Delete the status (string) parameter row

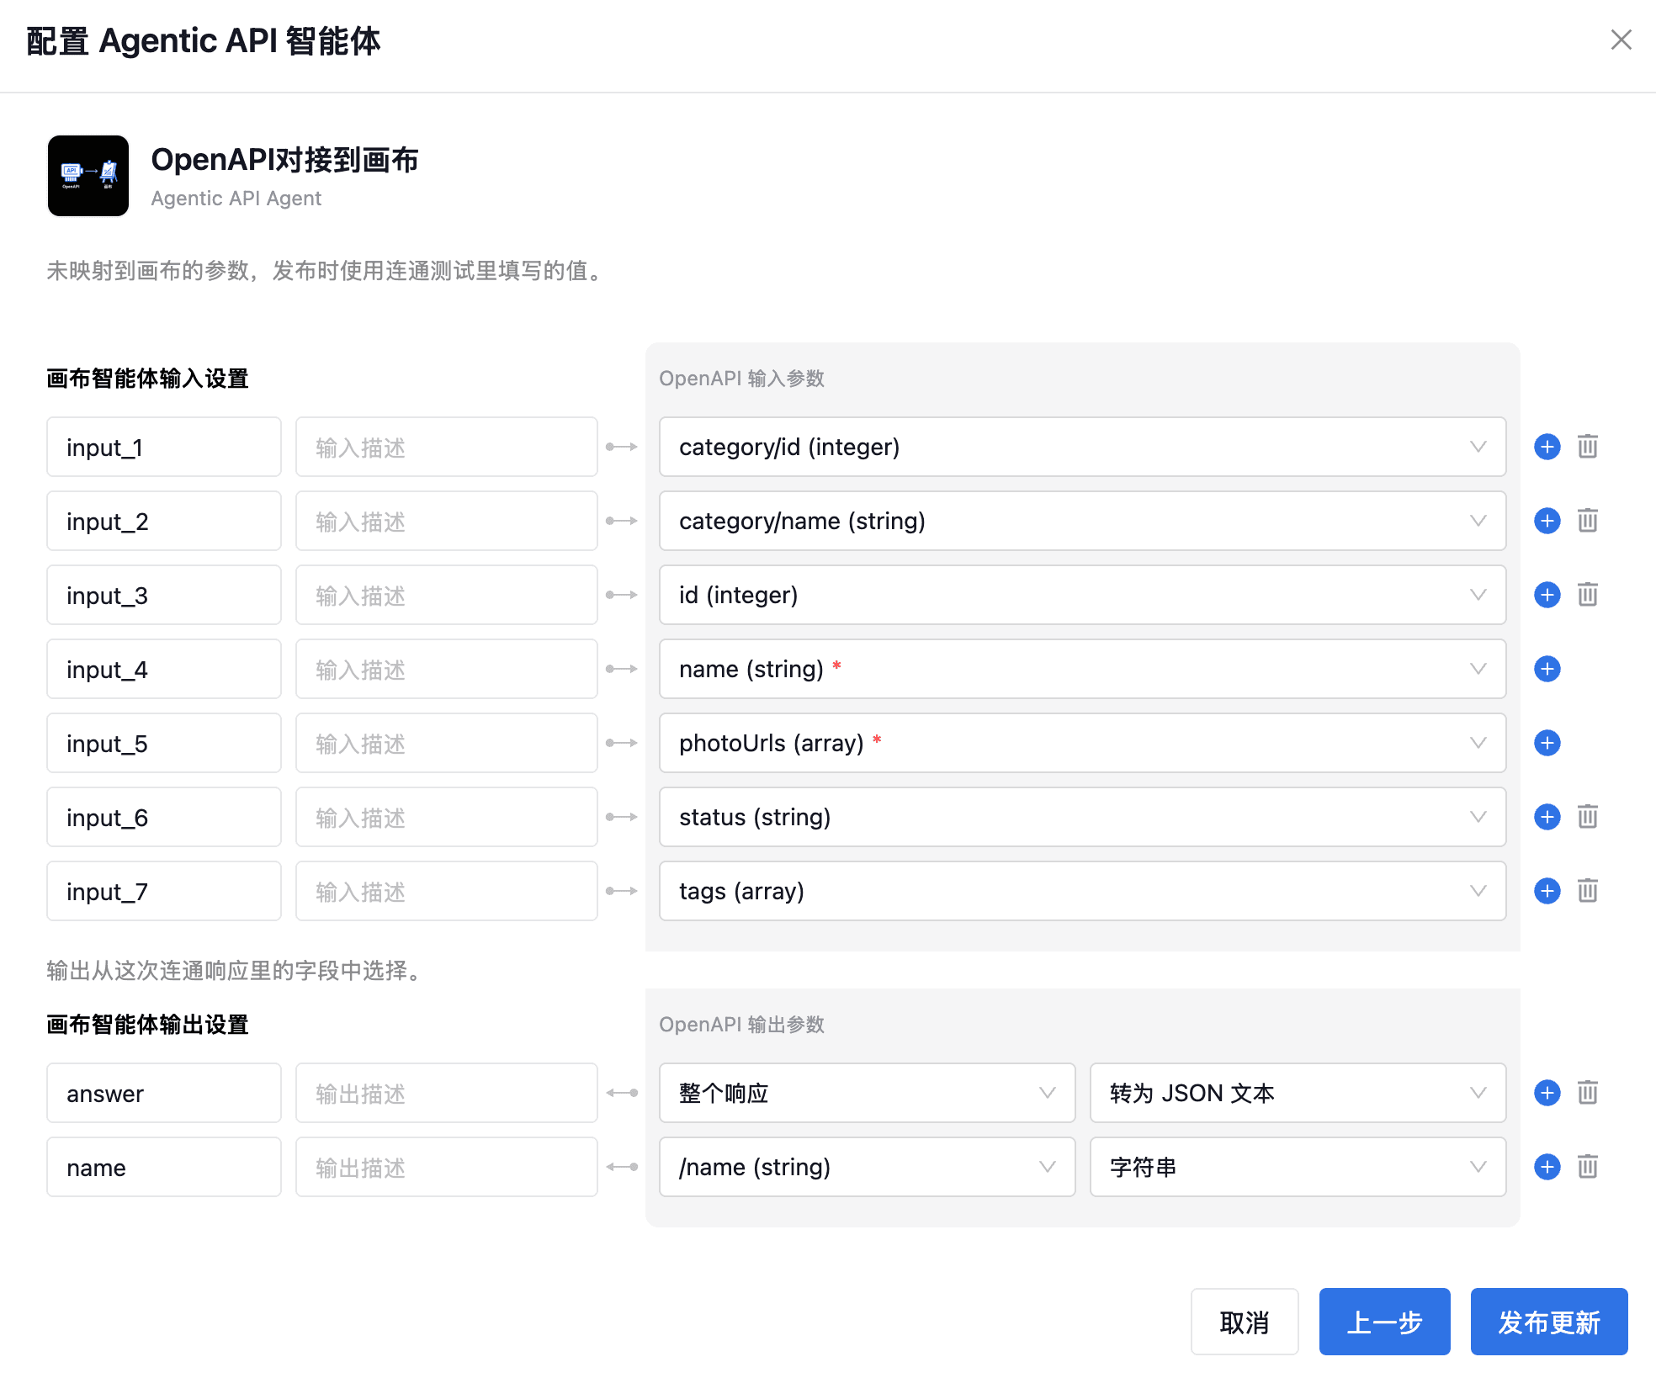(1587, 817)
